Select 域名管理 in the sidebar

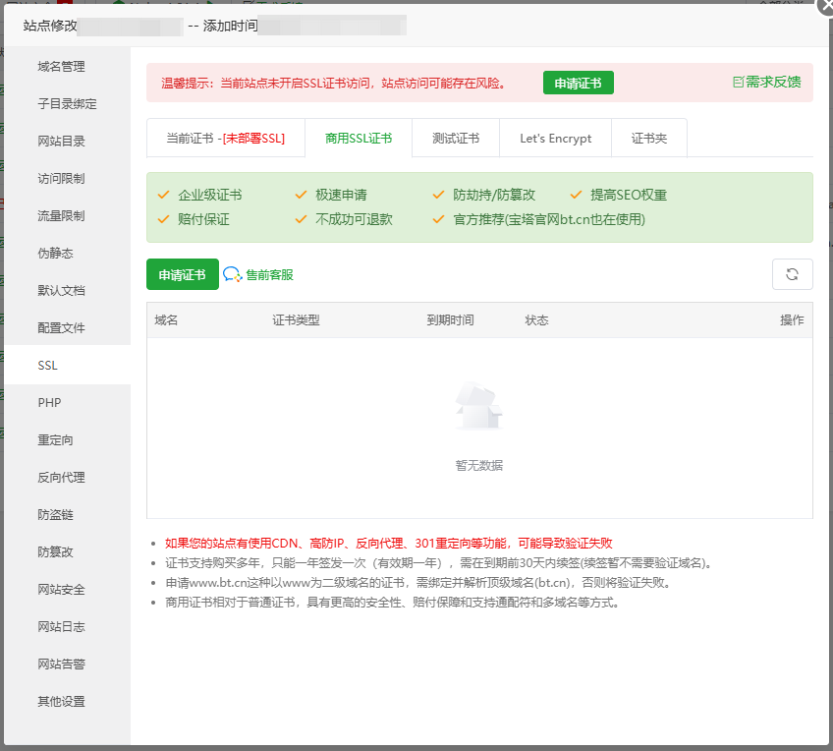62,66
